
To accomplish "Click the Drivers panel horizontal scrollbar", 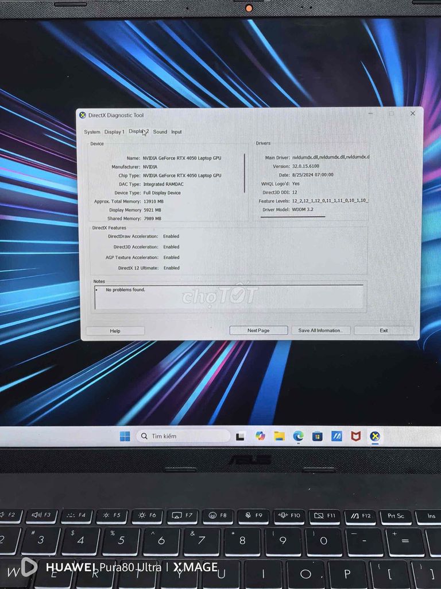I will pos(293,217).
